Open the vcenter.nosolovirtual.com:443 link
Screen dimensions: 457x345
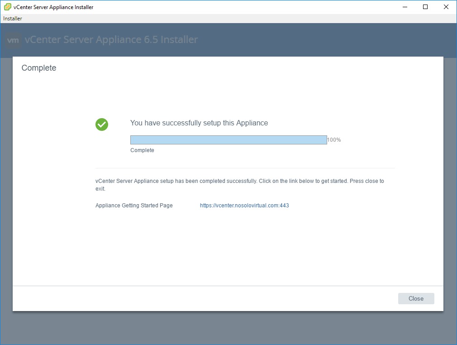244,205
